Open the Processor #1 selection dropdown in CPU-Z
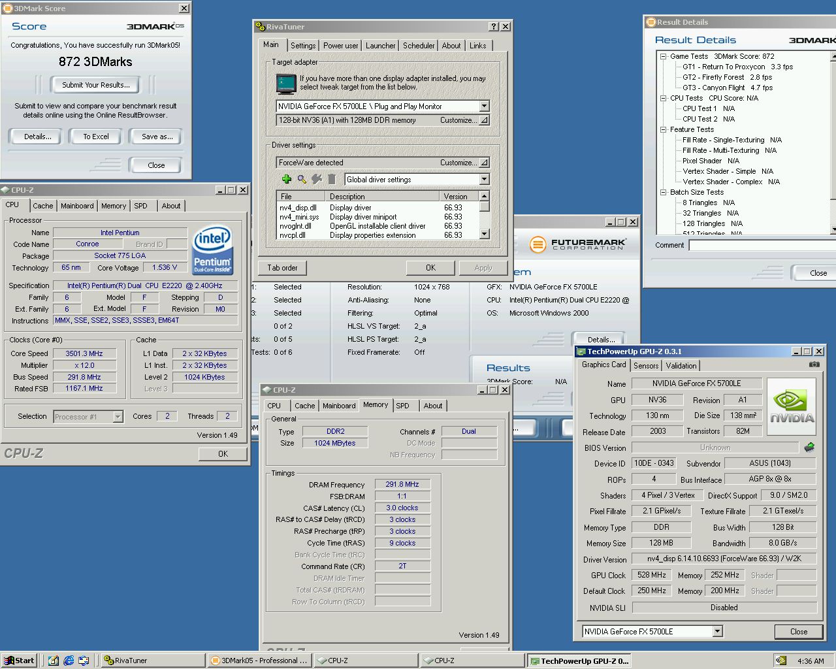Viewport: 836px width, 669px height. (x=118, y=416)
